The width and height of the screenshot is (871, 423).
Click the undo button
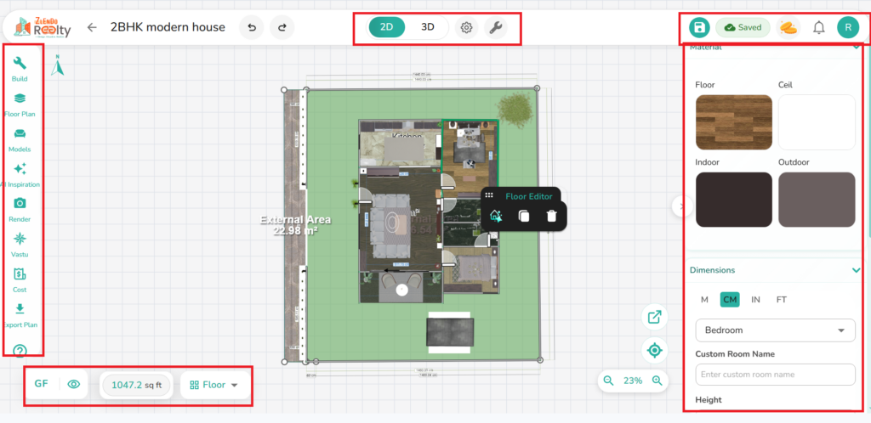click(x=251, y=27)
